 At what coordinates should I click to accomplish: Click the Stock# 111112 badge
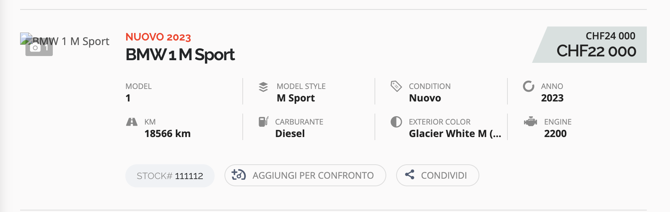(170, 176)
